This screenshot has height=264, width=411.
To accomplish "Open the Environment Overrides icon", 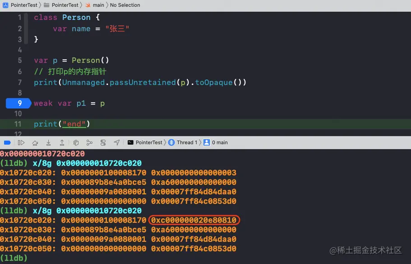I will point(103,143).
